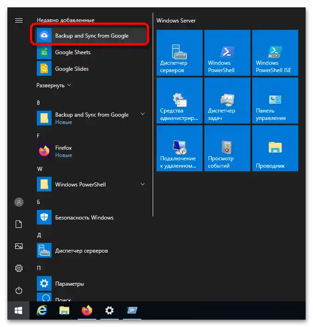Open Pictures from the Start sidebar
The width and height of the screenshot is (313, 327).
tap(19, 246)
